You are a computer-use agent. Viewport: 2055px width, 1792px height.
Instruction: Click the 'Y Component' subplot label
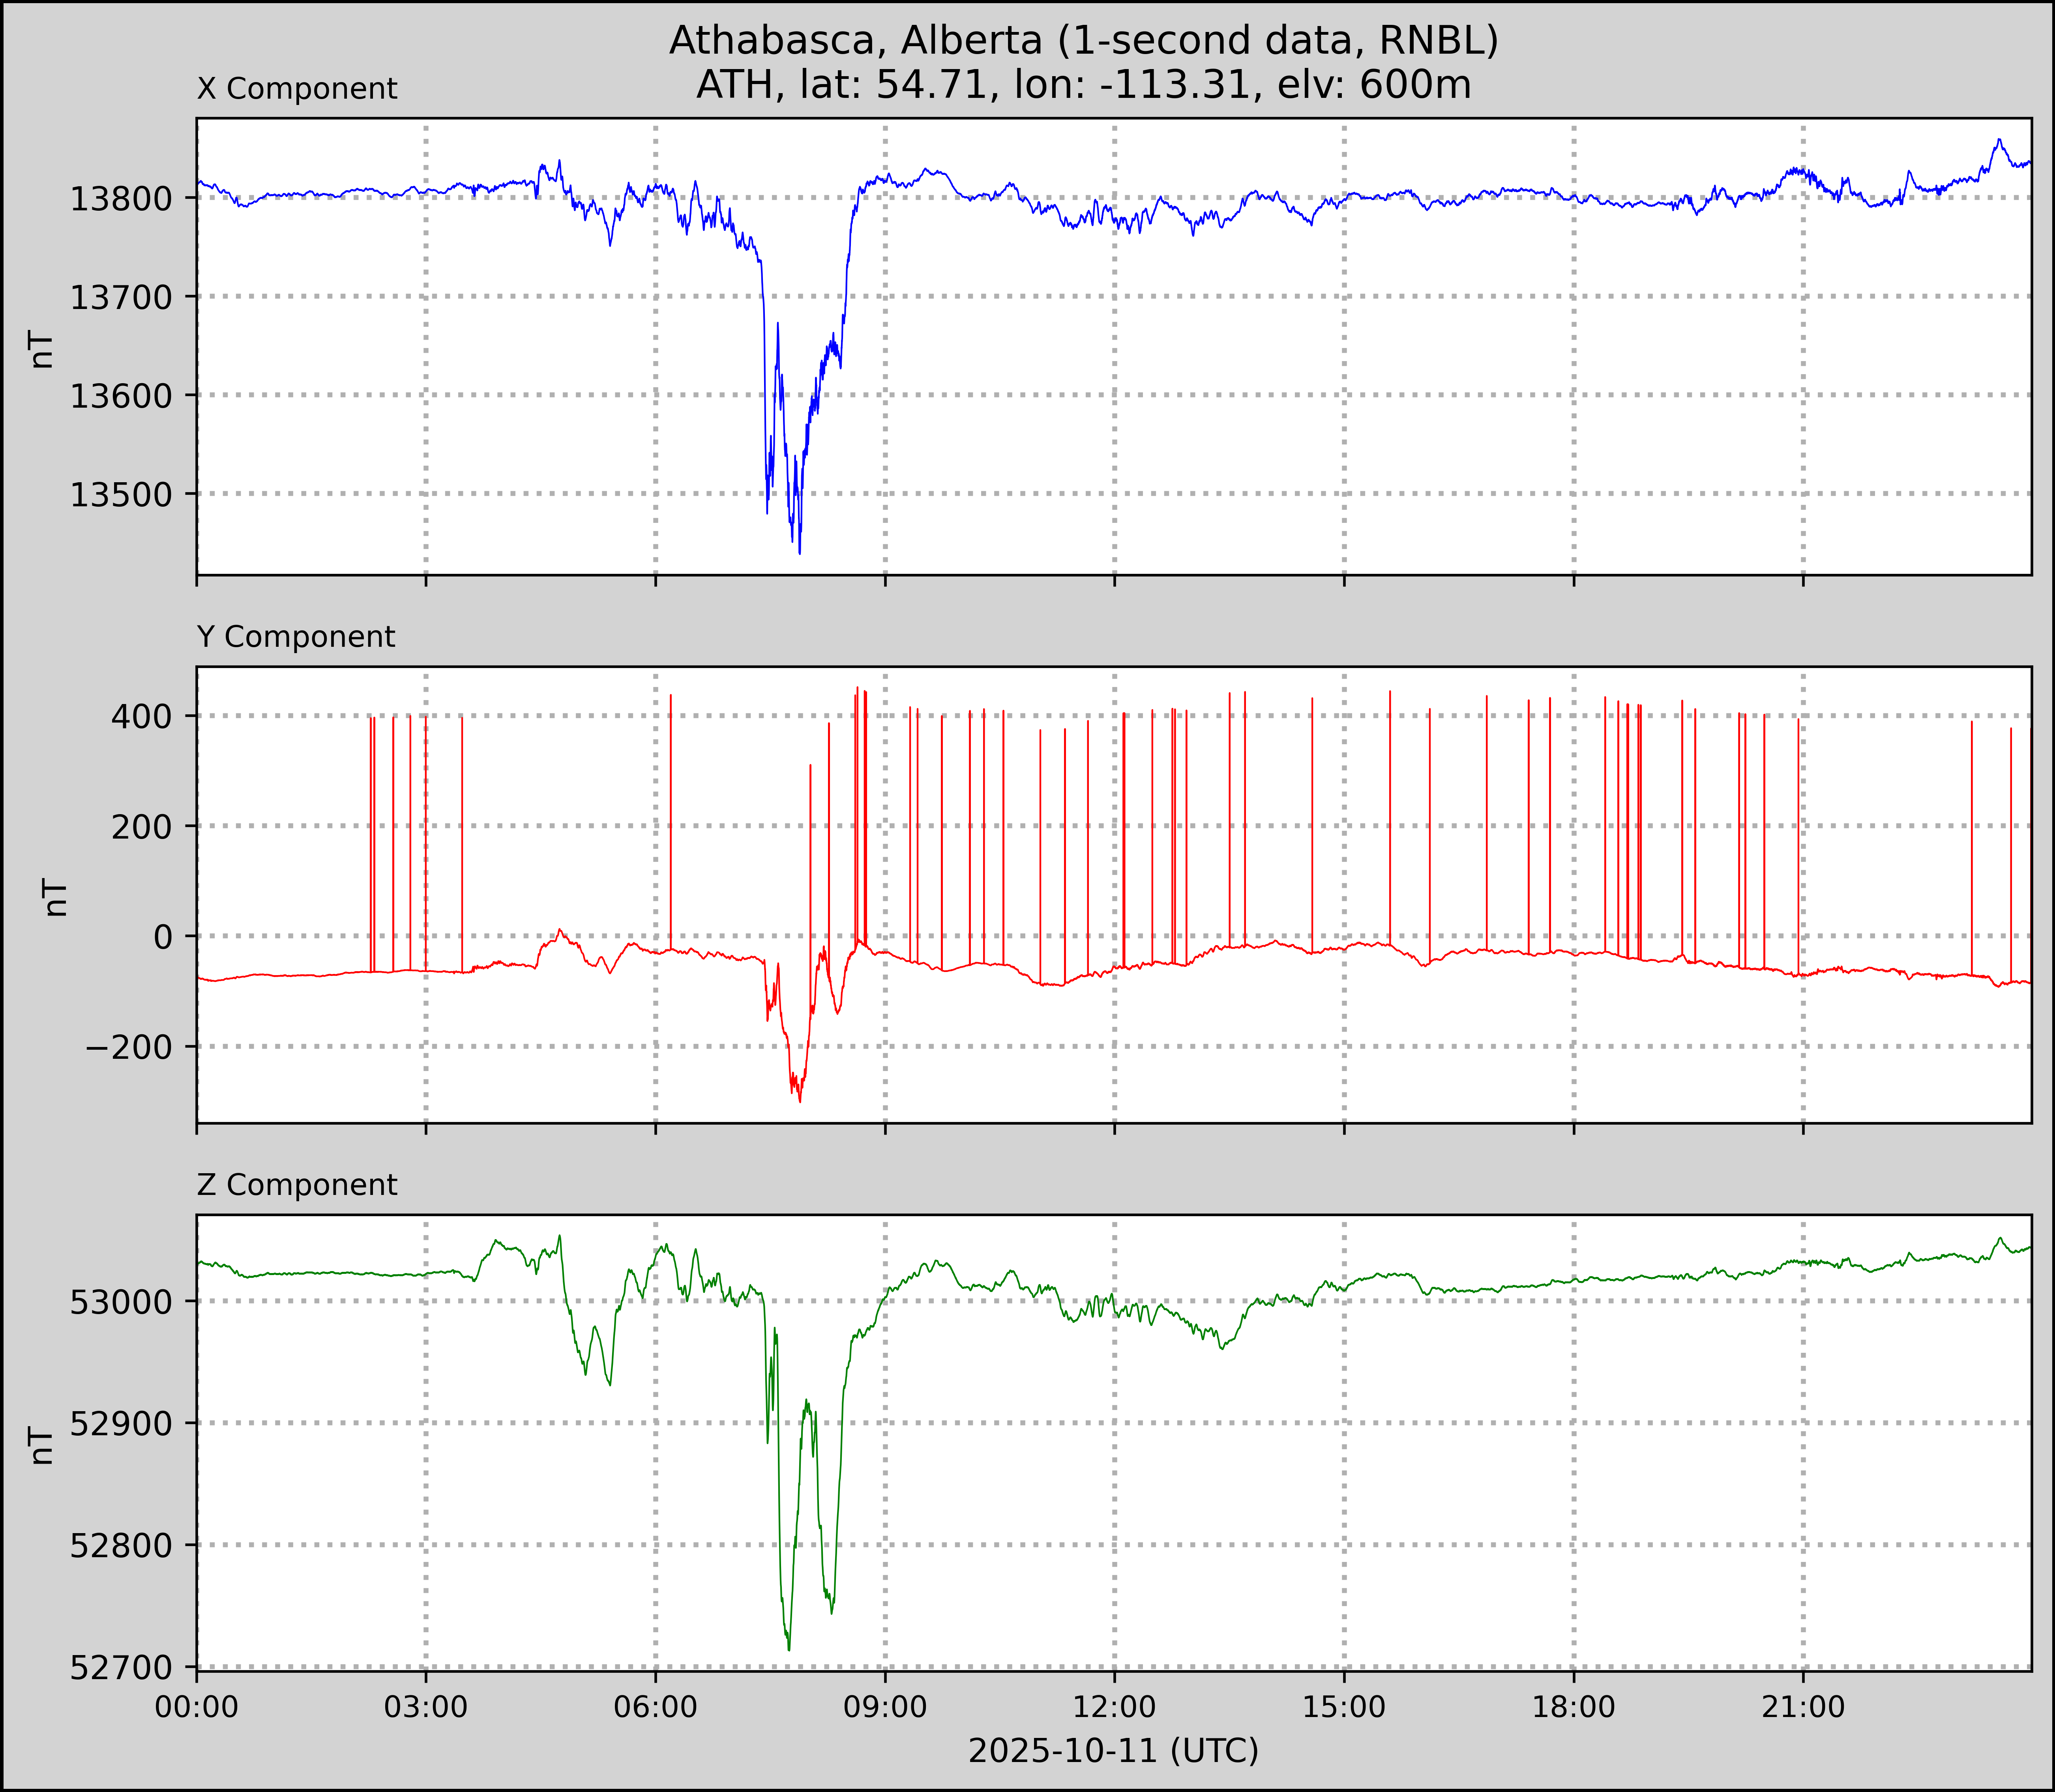pyautogui.click(x=296, y=637)
